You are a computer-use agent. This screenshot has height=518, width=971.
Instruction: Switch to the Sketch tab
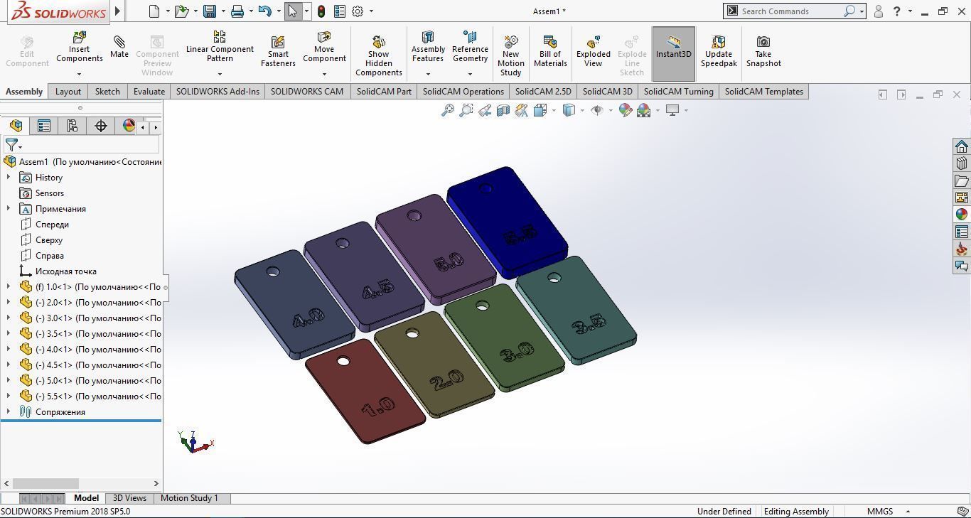click(107, 92)
